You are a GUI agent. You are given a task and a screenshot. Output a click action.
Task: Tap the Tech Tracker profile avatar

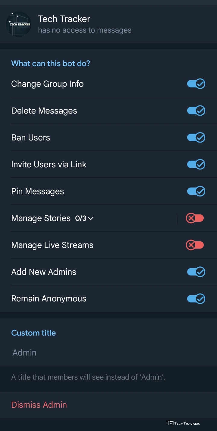point(18,24)
